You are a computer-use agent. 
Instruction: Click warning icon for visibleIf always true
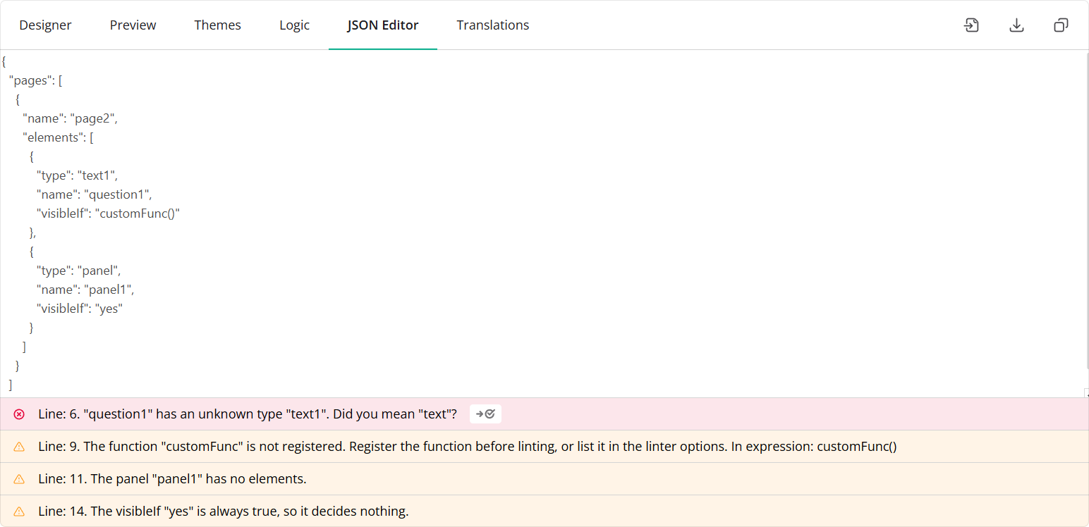19,512
